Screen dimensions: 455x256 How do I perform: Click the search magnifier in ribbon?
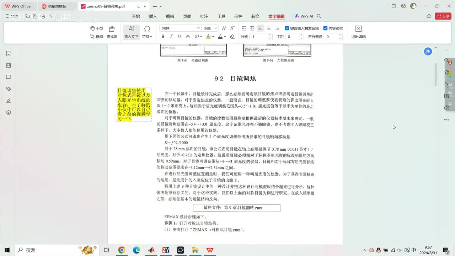[319, 16]
